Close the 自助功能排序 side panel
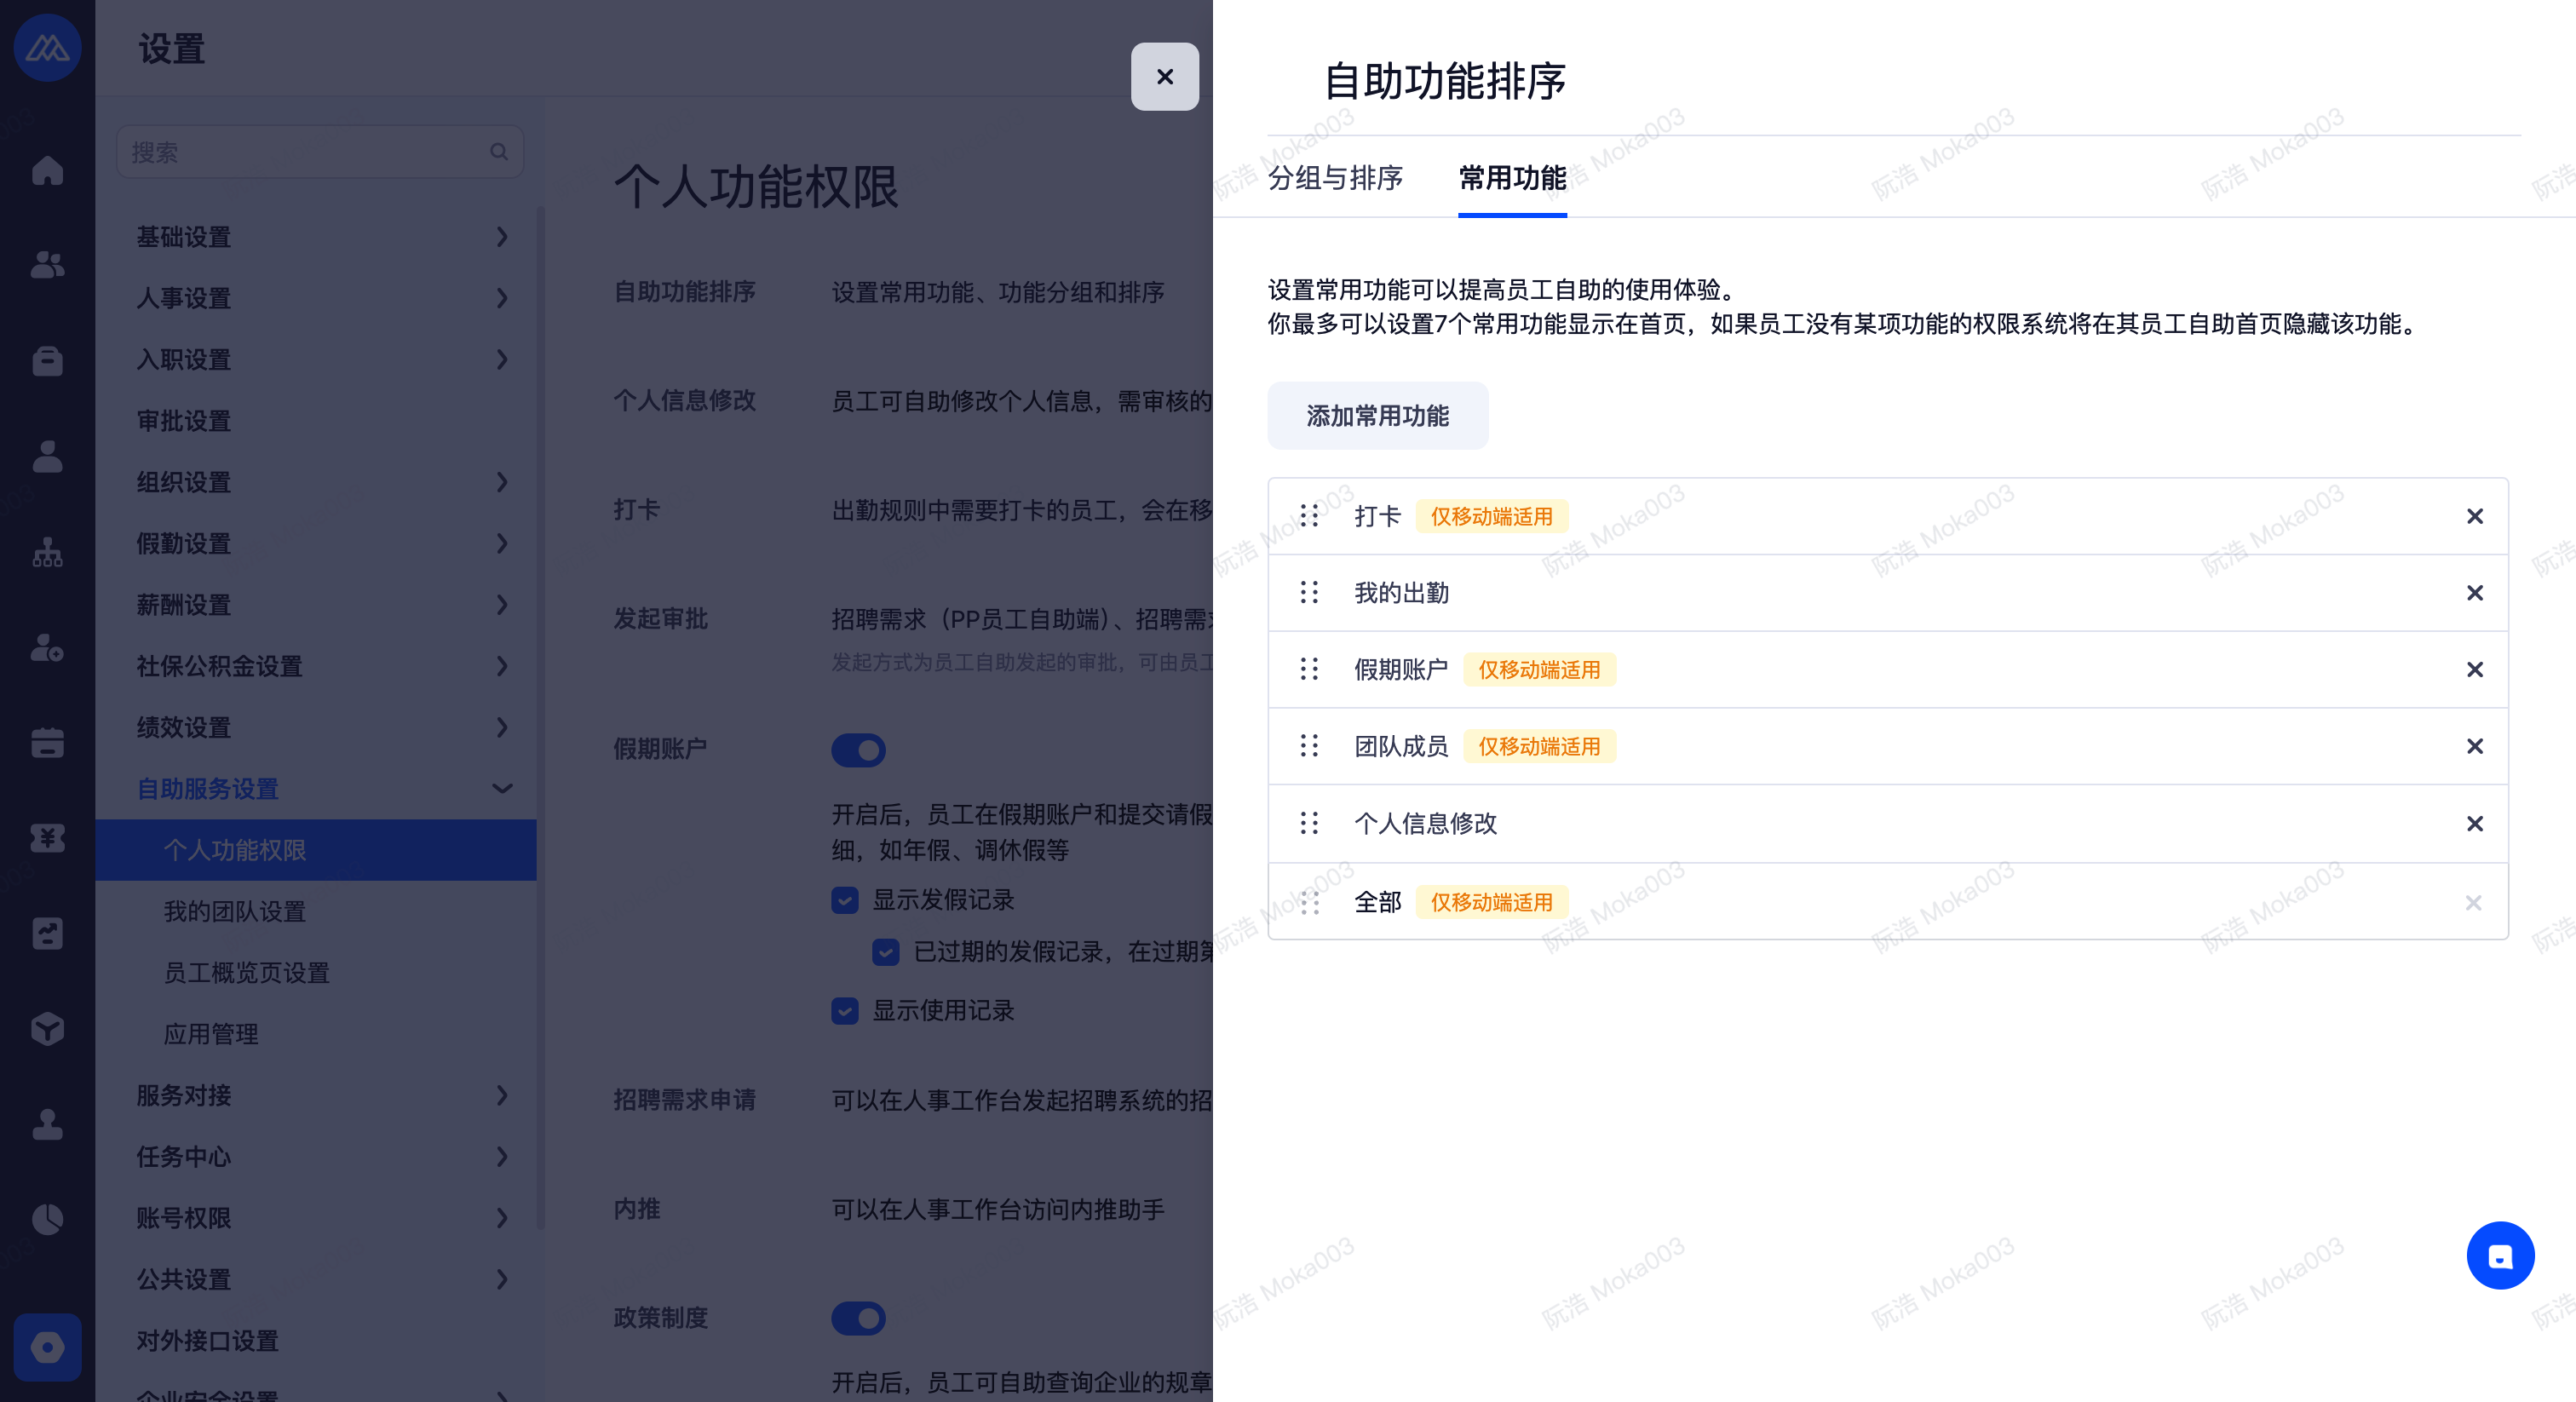Viewport: 2576px width, 1402px height. point(1164,77)
